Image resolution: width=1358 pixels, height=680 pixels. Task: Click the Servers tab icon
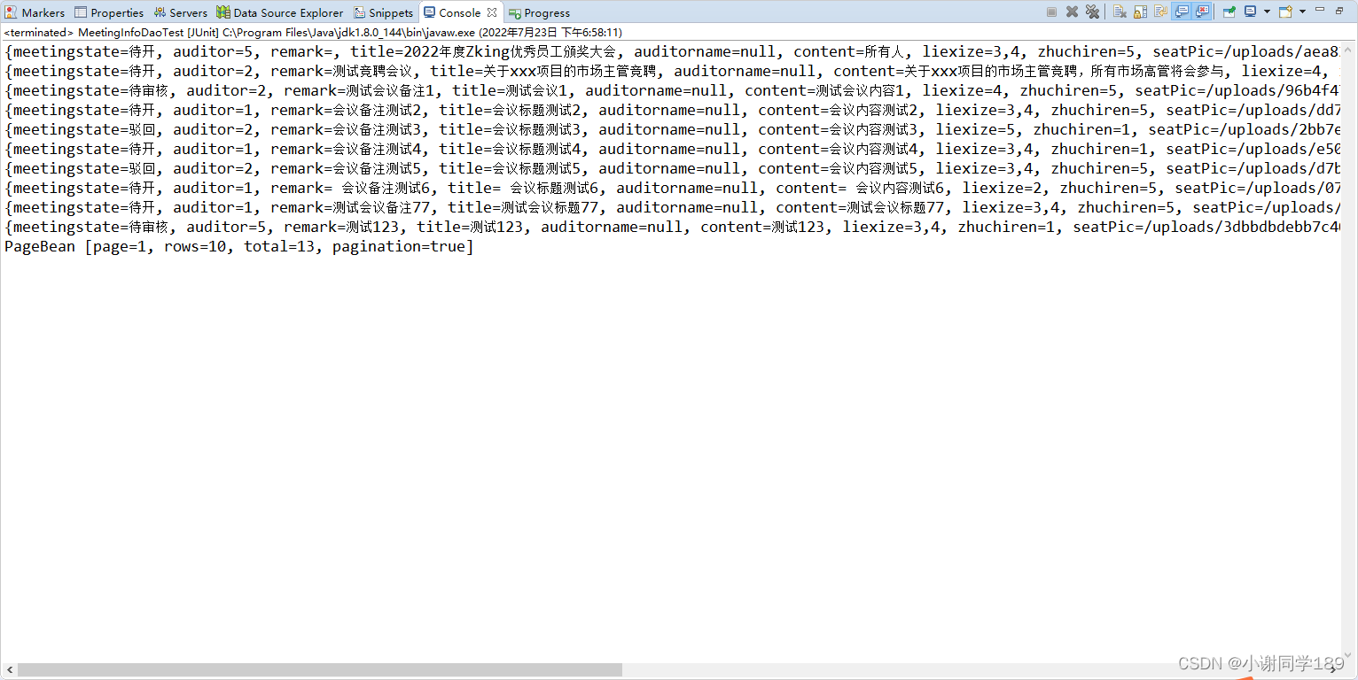160,12
